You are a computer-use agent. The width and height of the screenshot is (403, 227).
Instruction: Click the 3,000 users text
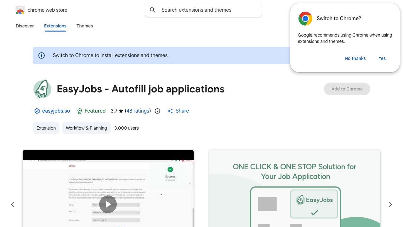coord(127,128)
